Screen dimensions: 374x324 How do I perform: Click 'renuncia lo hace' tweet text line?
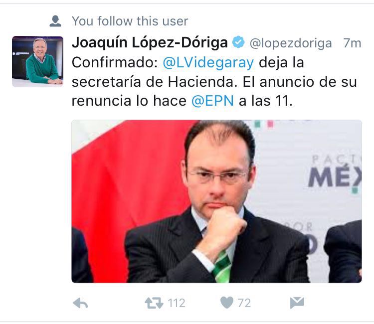tap(129, 101)
